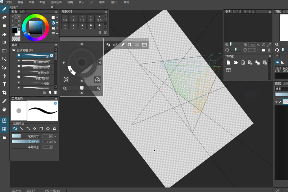Click the New document icon in the shortcuts panel
The width and height of the screenshot is (288, 192).
pyautogui.click(x=229, y=63)
